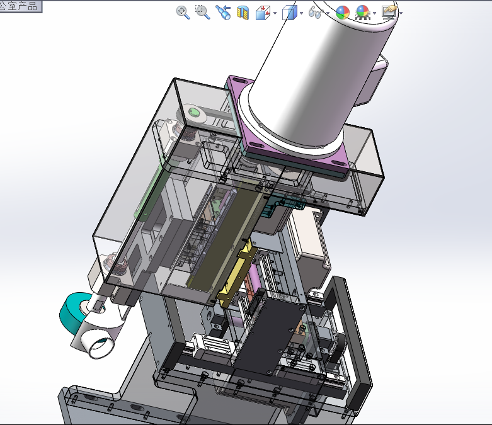The height and width of the screenshot is (425, 492).
Task: Toggle the Section View tool
Action: coord(243,13)
